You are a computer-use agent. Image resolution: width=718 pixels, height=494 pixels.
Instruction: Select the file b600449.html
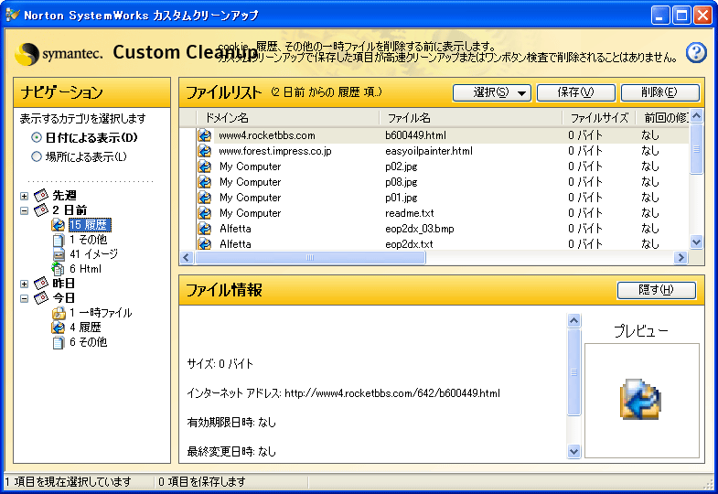(x=416, y=135)
